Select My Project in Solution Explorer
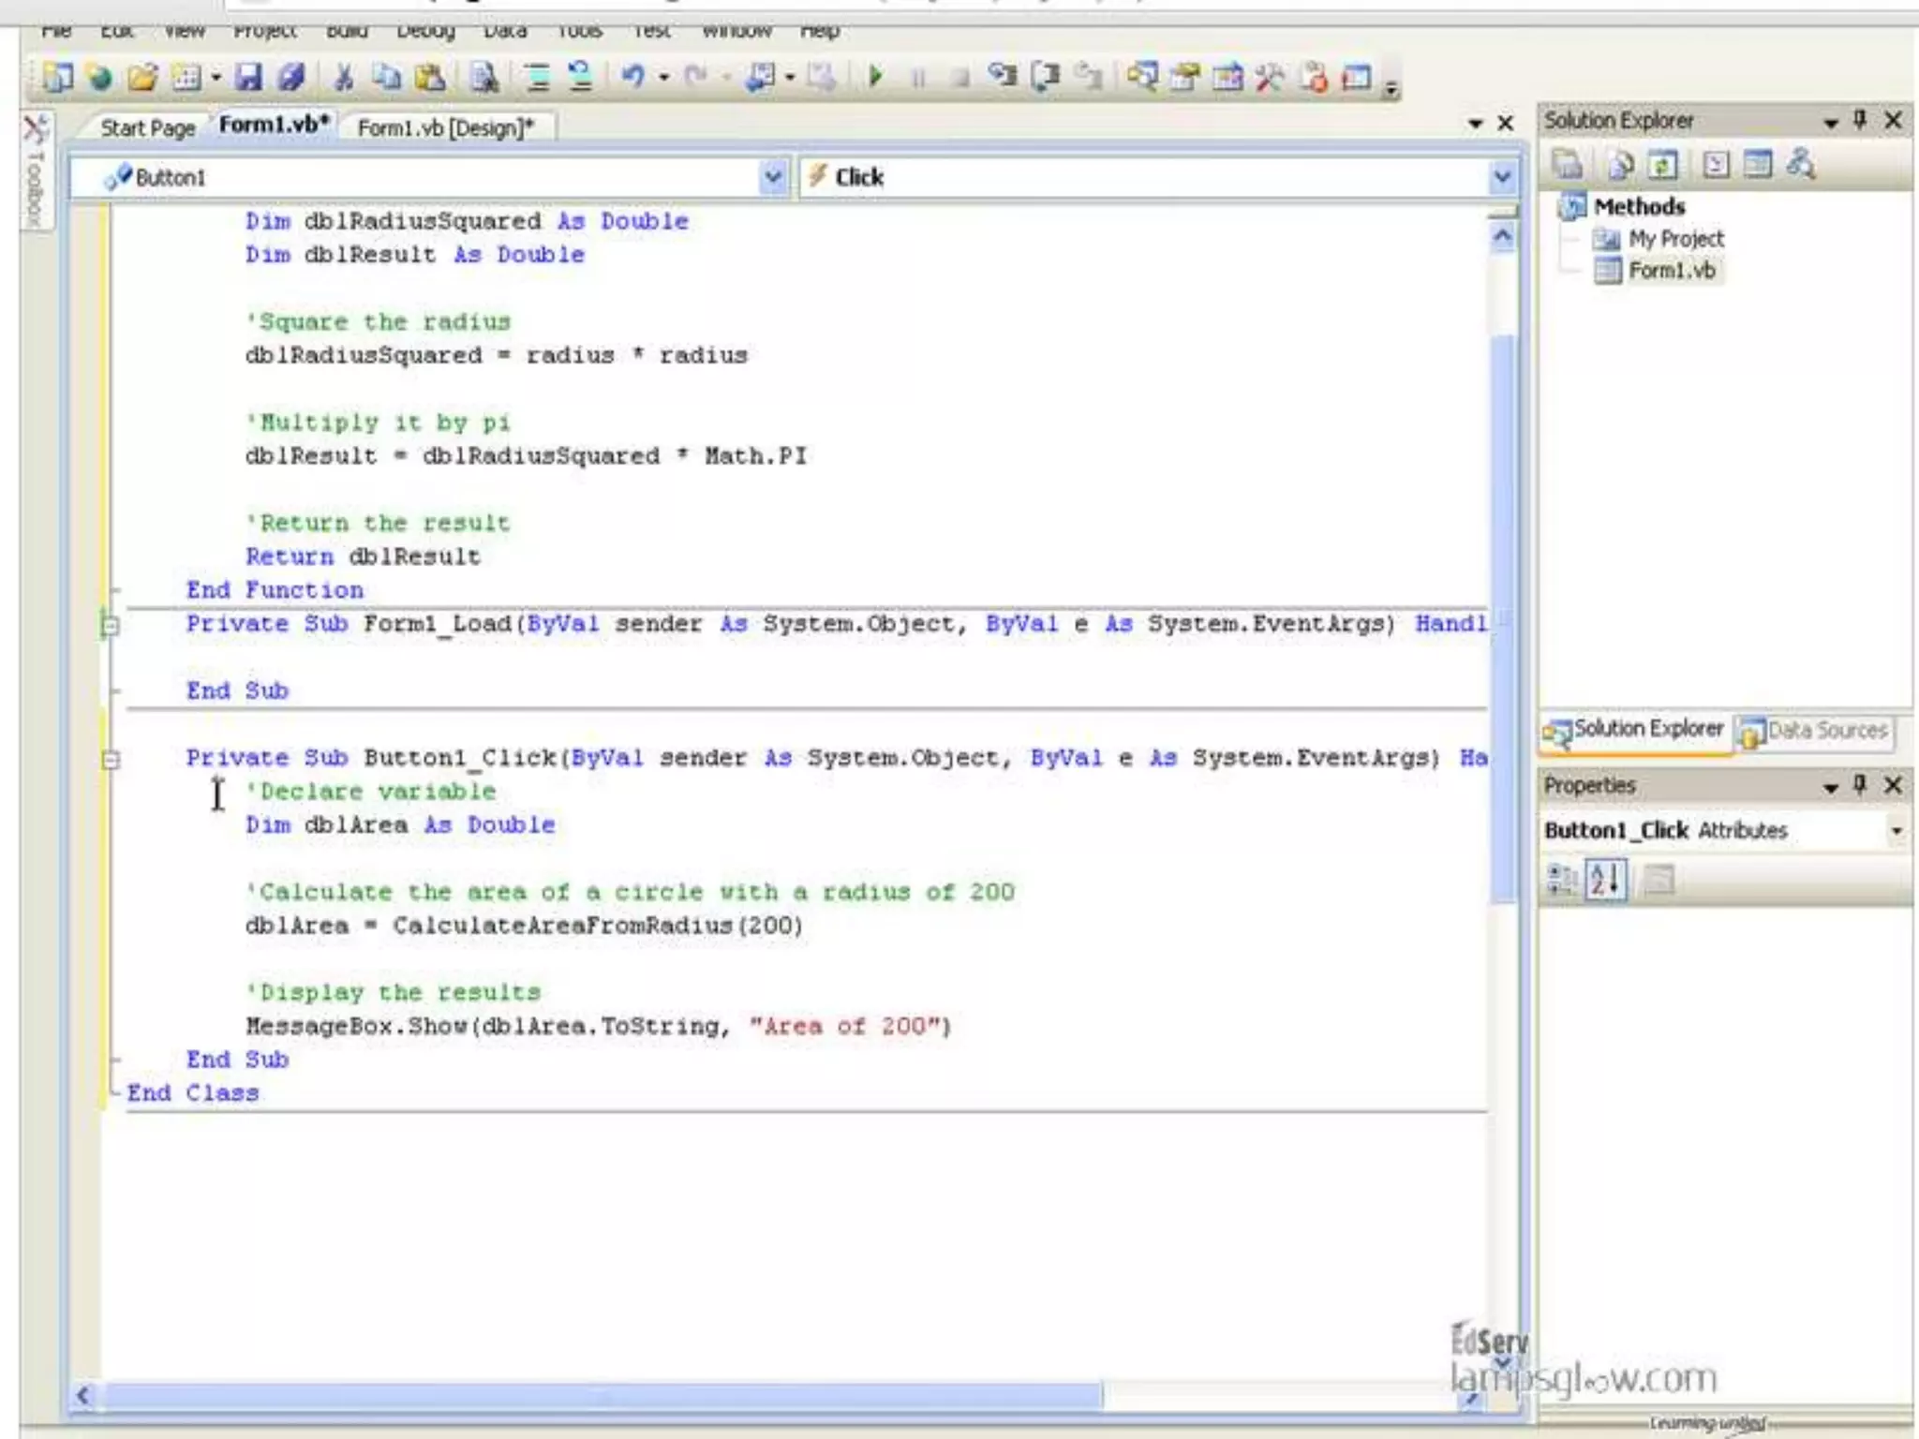Image resolution: width=1919 pixels, height=1439 pixels. (1675, 239)
